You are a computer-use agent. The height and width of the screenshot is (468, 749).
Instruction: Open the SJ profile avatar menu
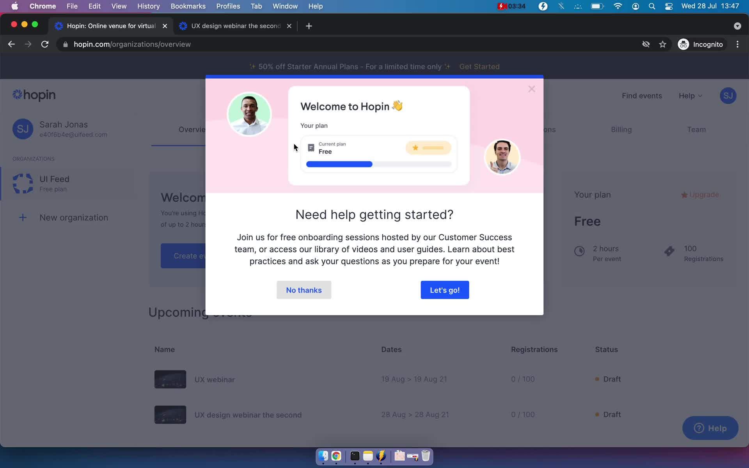pyautogui.click(x=728, y=96)
